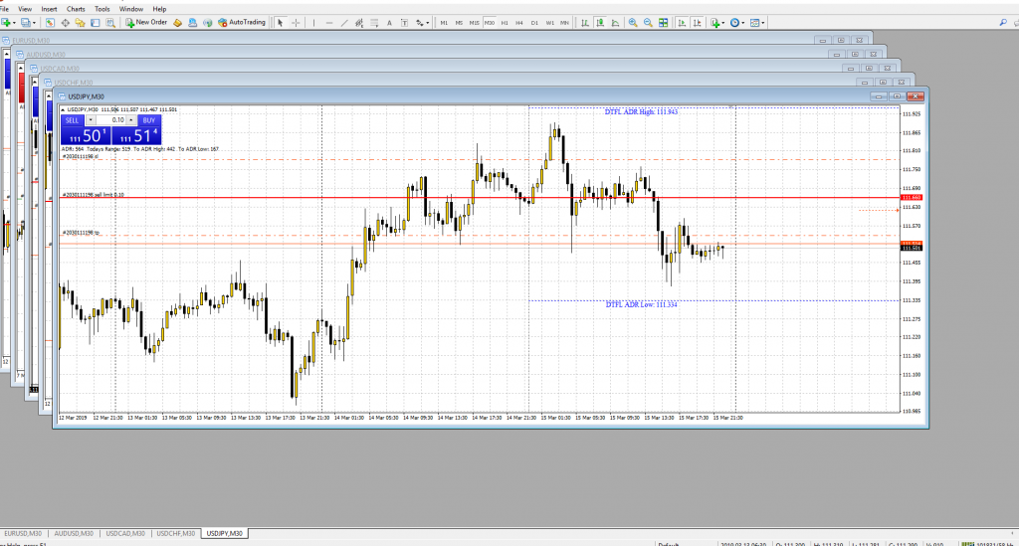Tile chart windows icon

click(663, 23)
